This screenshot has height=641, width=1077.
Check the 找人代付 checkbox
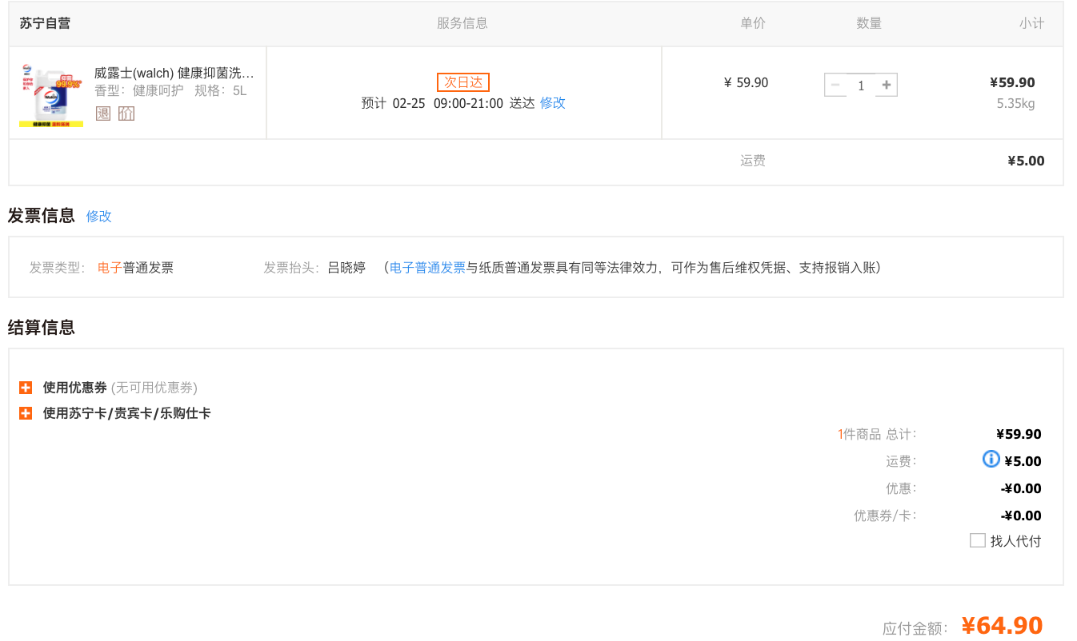[x=977, y=540]
